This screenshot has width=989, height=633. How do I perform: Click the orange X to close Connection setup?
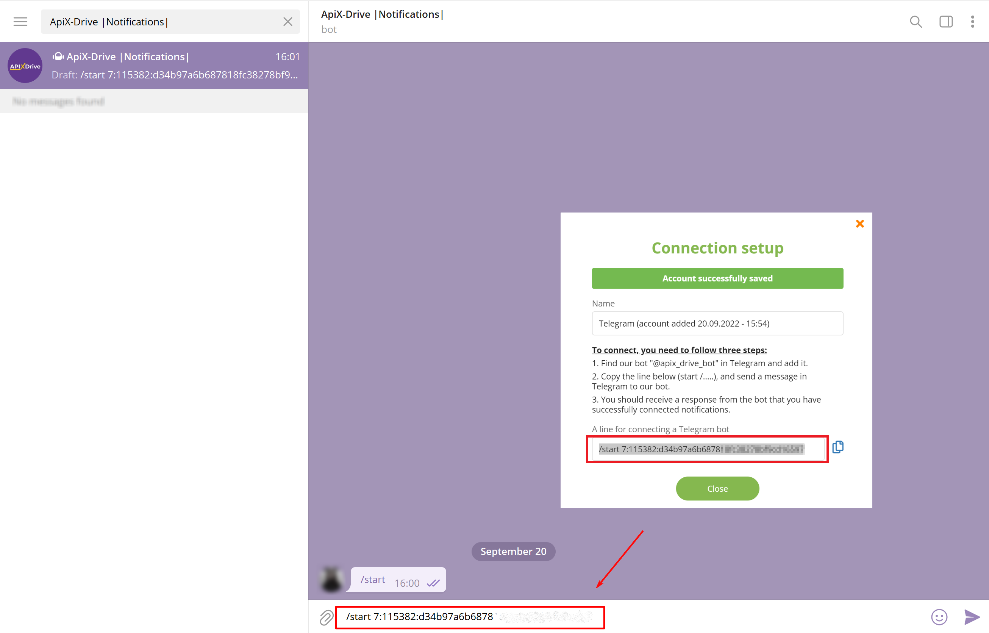tap(859, 224)
